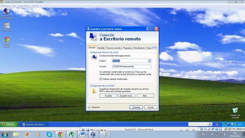This screenshot has width=245, height=138.
Task: Click VirtualBox optical disk status icon
Action: [205, 129]
